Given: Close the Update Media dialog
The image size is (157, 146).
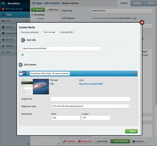Looking at the screenshot, I should point(142,22).
